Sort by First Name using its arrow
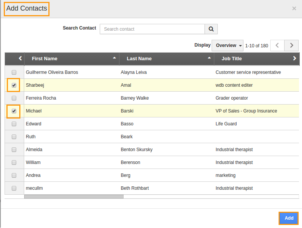 [x=115, y=58]
